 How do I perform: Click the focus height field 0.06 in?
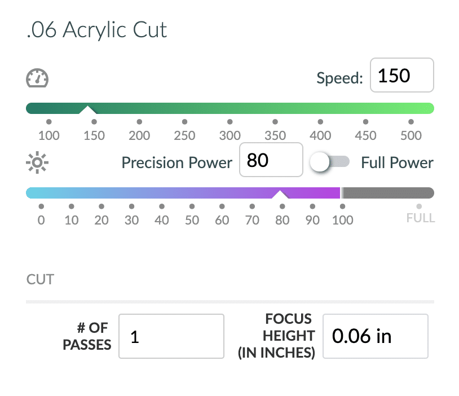click(x=376, y=336)
